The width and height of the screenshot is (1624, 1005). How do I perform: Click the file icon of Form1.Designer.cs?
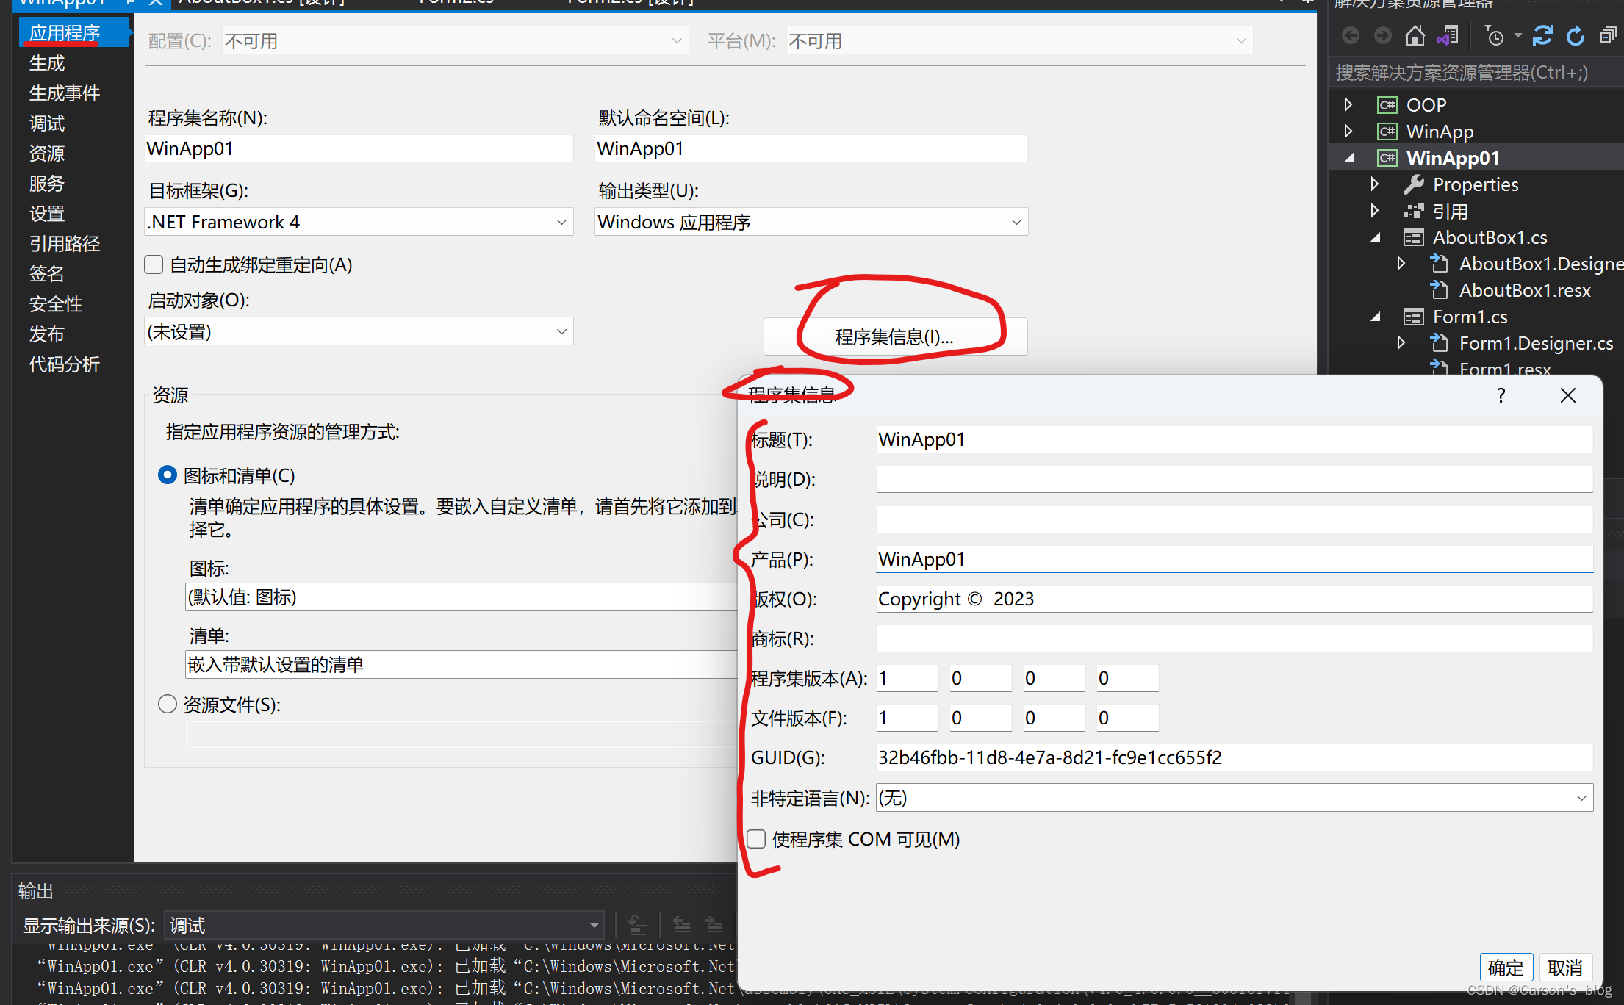(1440, 343)
